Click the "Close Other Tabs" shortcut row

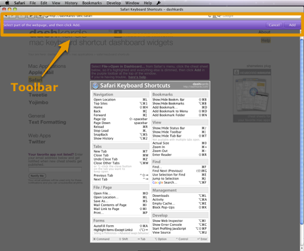120,163
